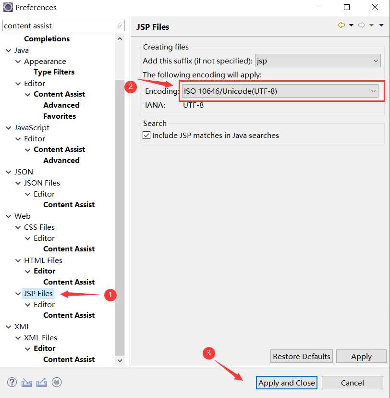Click the Cancel button
This screenshot has width=390, height=398.
coord(352,383)
